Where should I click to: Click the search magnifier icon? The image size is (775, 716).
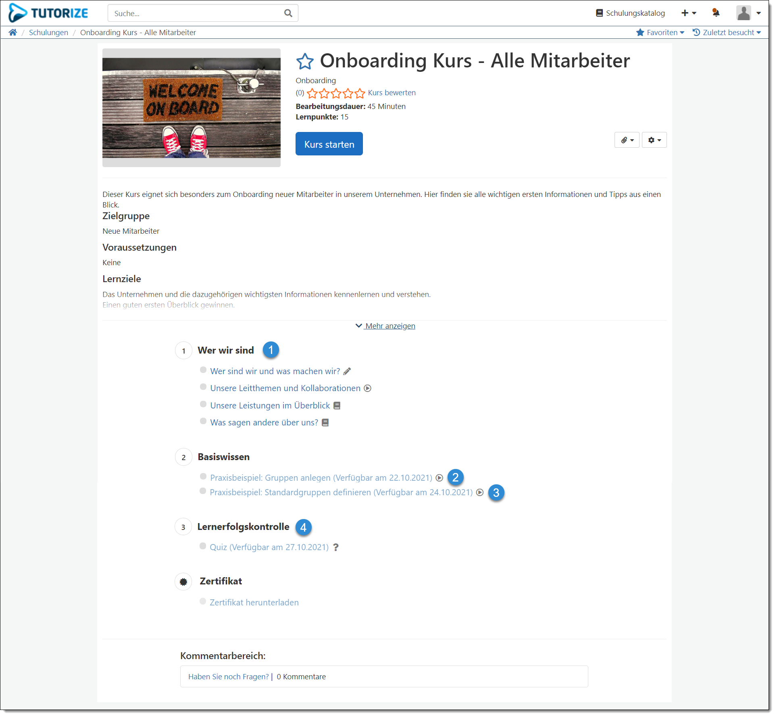pos(288,13)
